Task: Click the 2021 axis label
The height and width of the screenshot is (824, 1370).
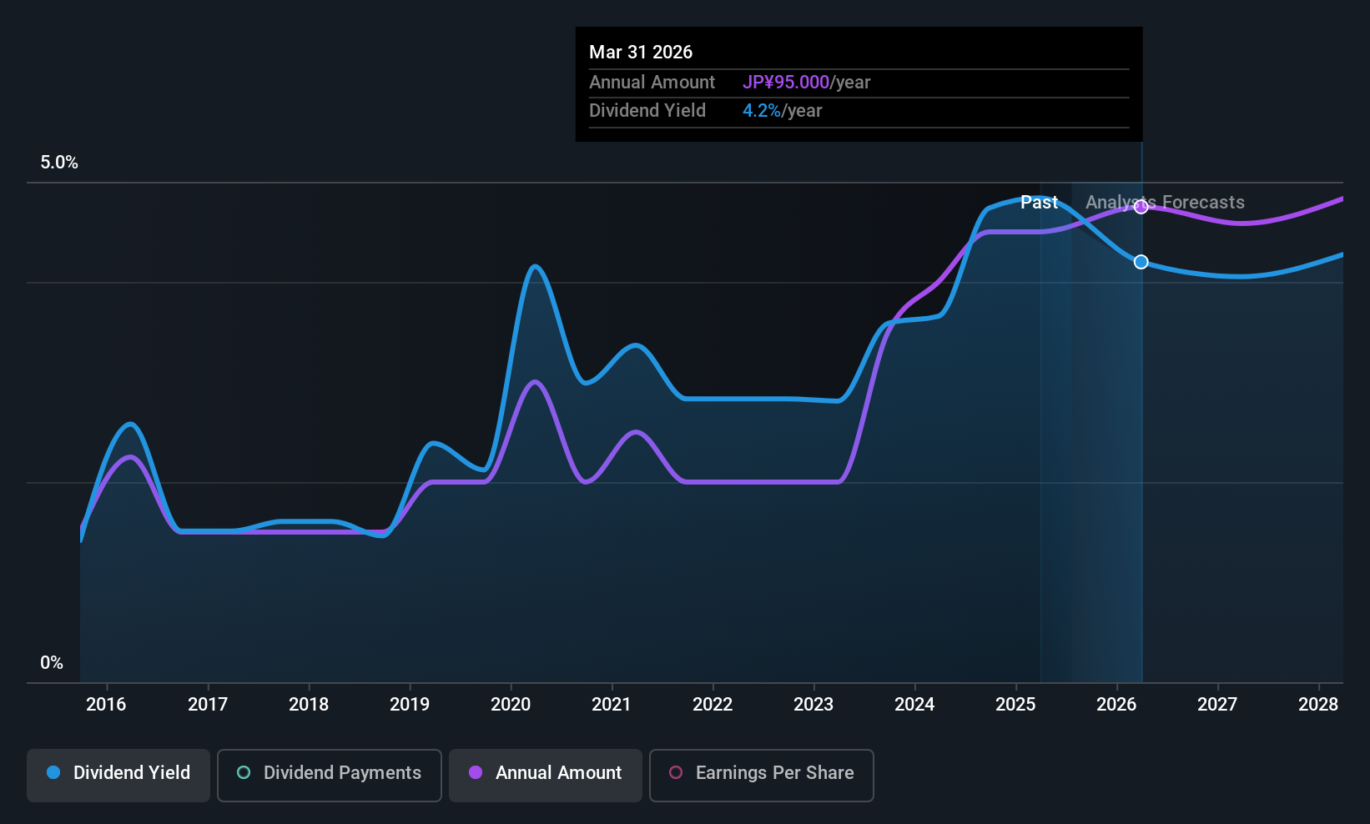Action: coord(612,705)
